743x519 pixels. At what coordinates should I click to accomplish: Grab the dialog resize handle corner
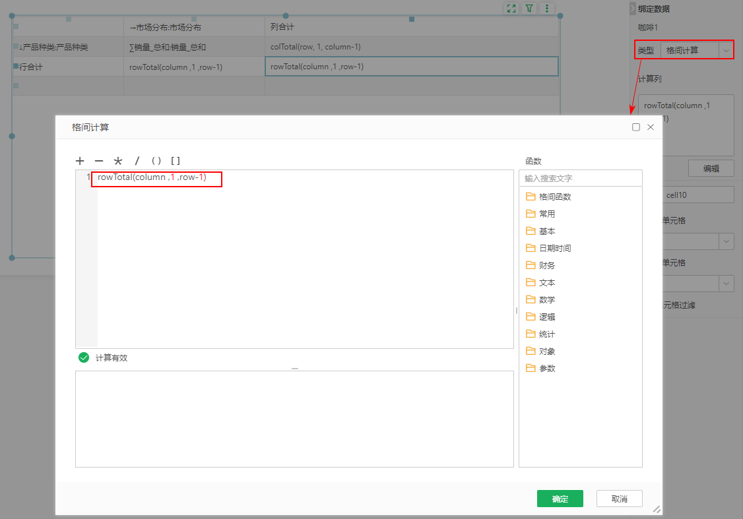pyautogui.click(x=657, y=510)
